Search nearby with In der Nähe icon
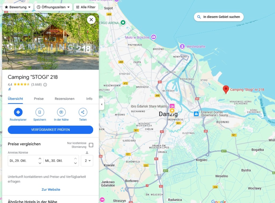The width and height of the screenshot is (275, 203). click(x=61, y=112)
